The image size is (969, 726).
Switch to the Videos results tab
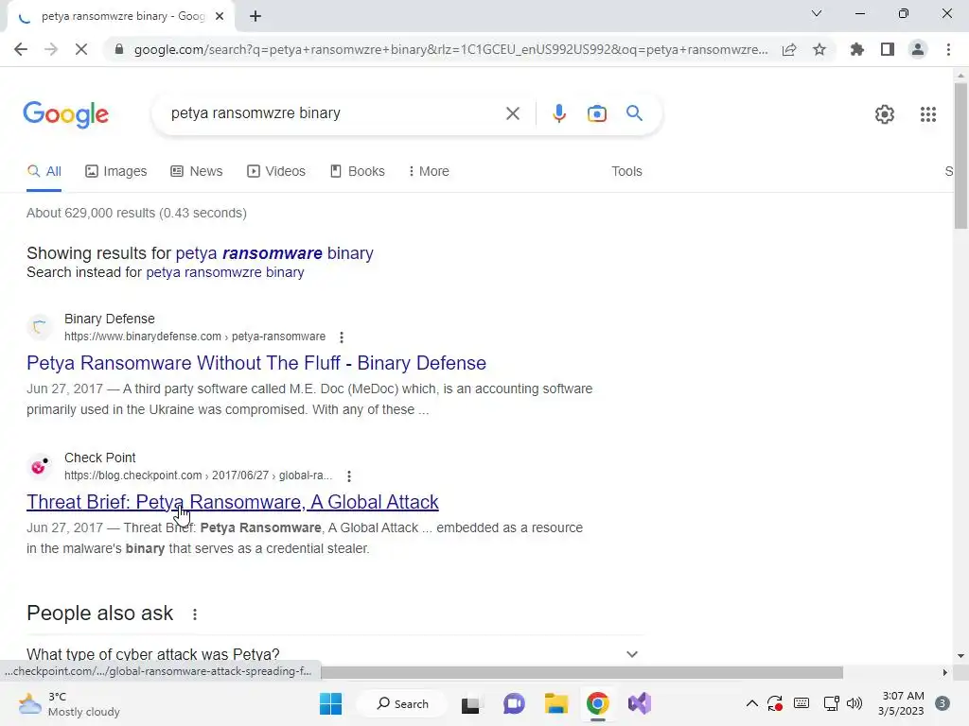tap(276, 171)
